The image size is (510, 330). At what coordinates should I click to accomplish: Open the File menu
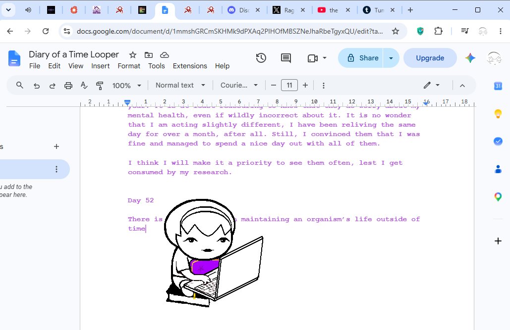(x=35, y=66)
